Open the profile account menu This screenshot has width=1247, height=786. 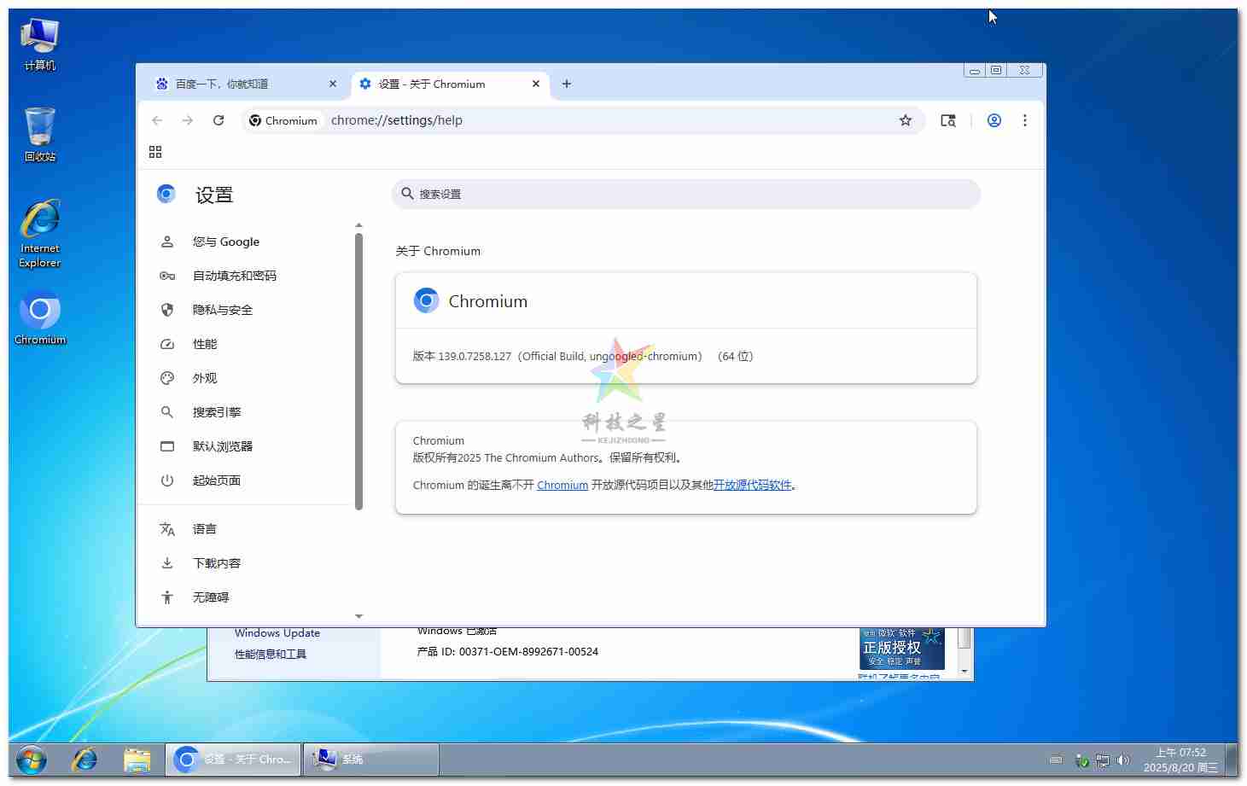(x=994, y=120)
